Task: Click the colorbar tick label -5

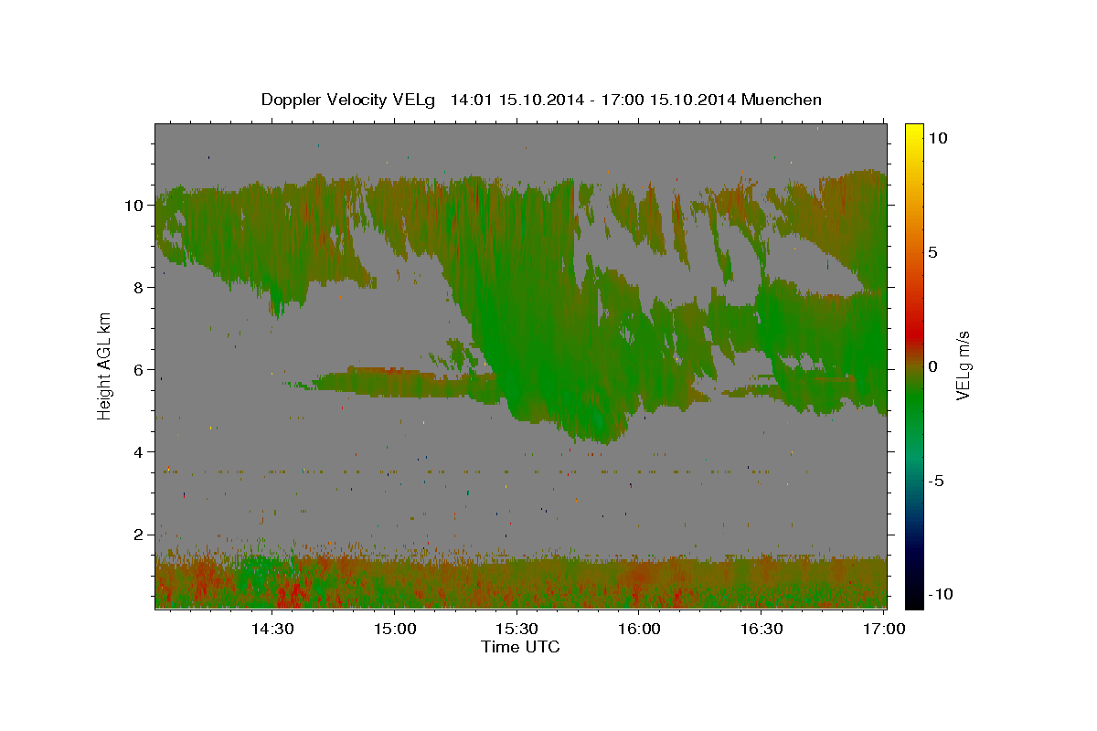Action: click(x=936, y=481)
